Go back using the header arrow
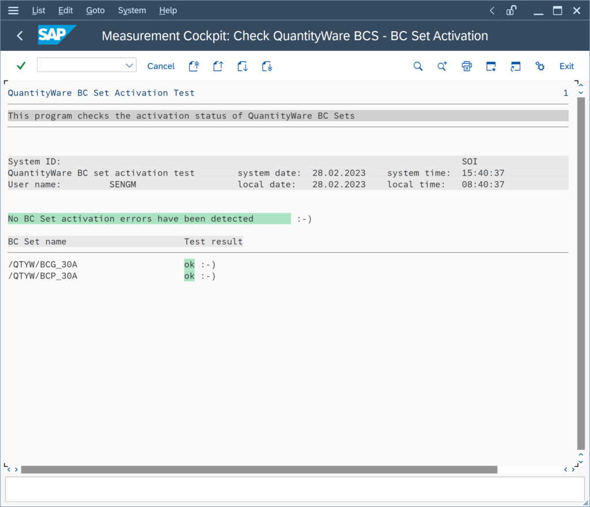This screenshot has width=590, height=507. tap(20, 36)
